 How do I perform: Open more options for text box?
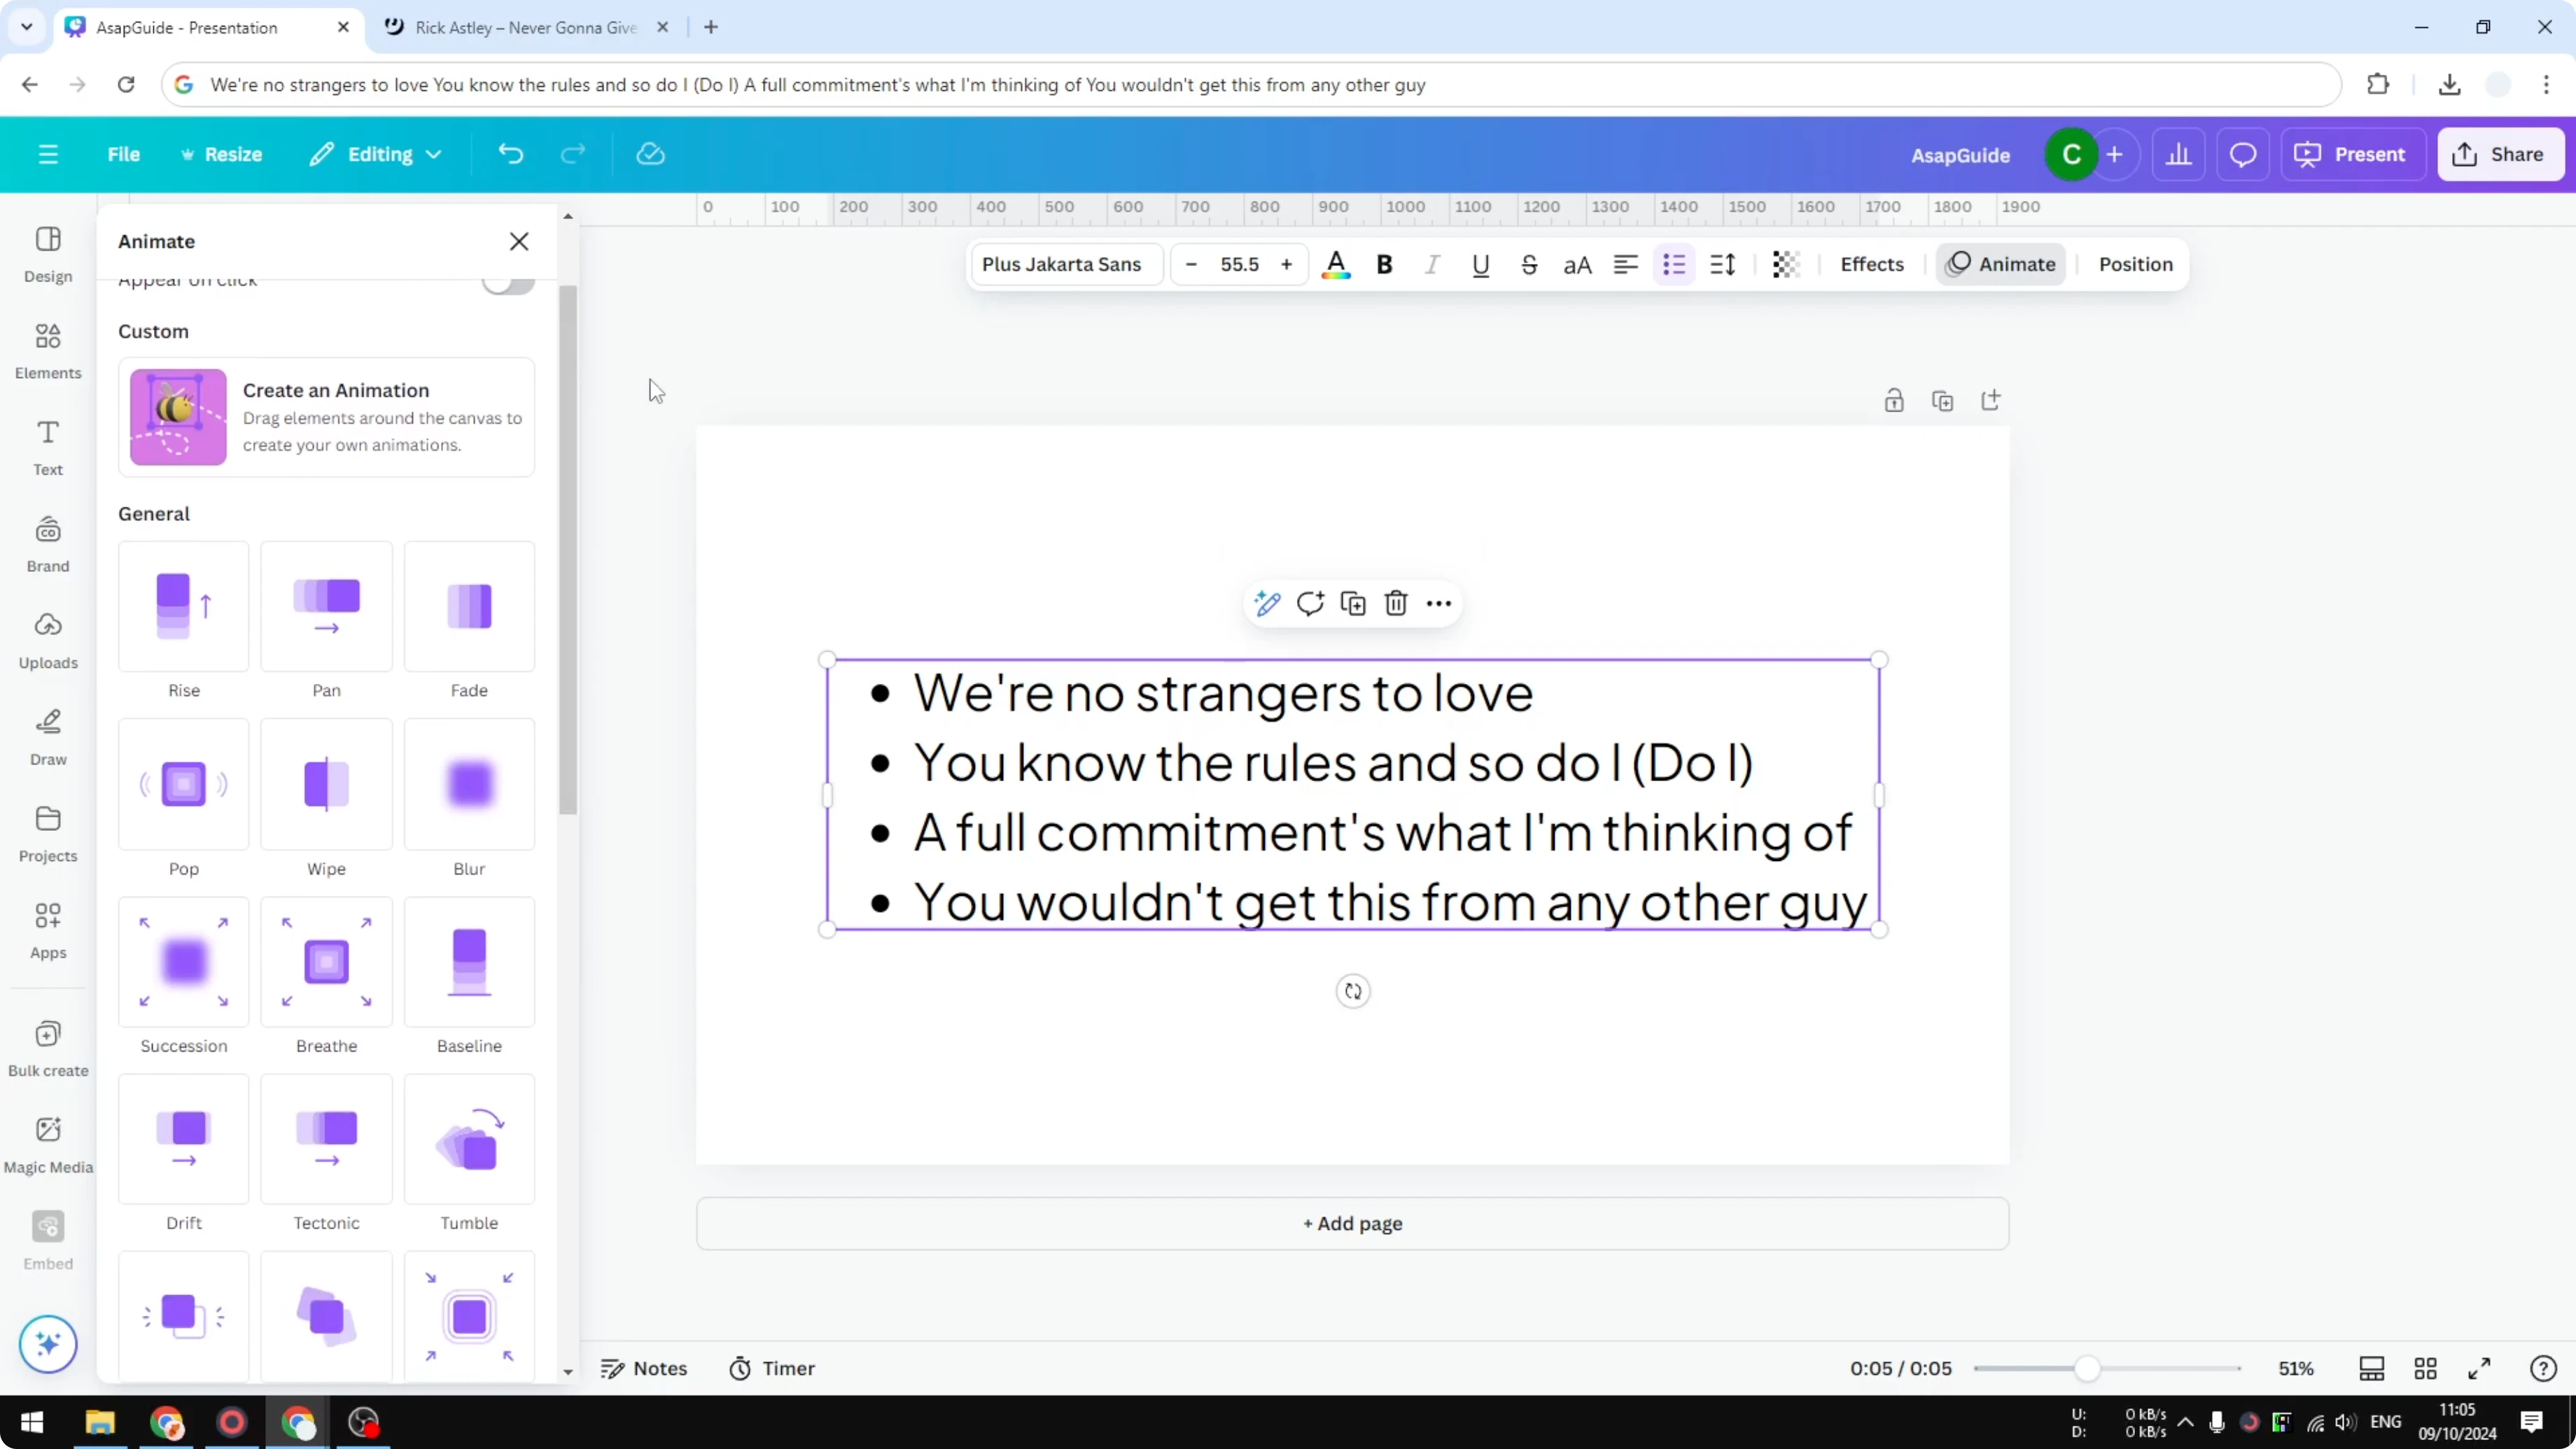coord(1439,603)
